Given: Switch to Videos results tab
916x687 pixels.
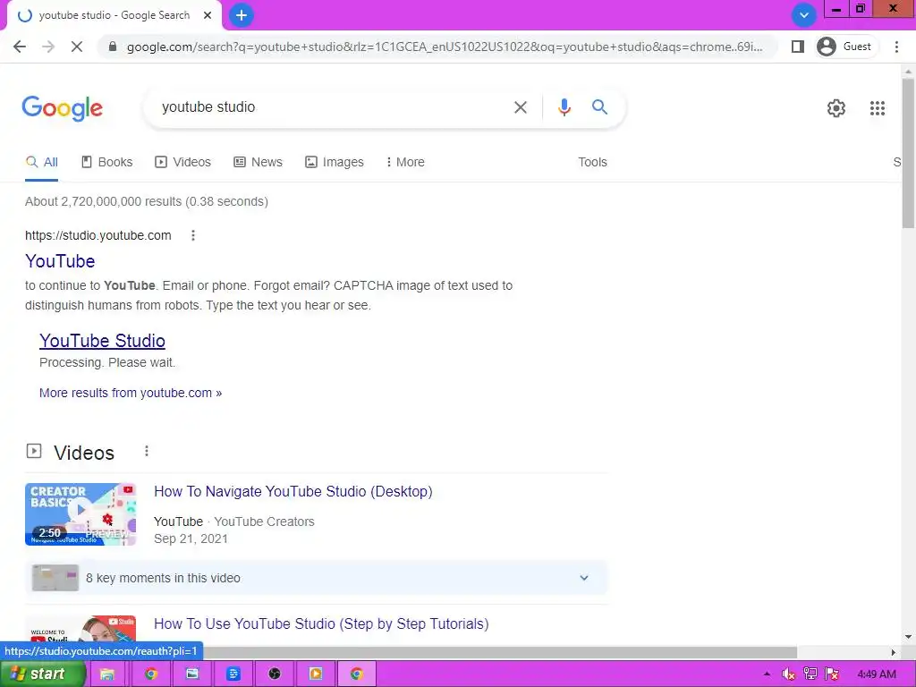Looking at the screenshot, I should tap(182, 163).
